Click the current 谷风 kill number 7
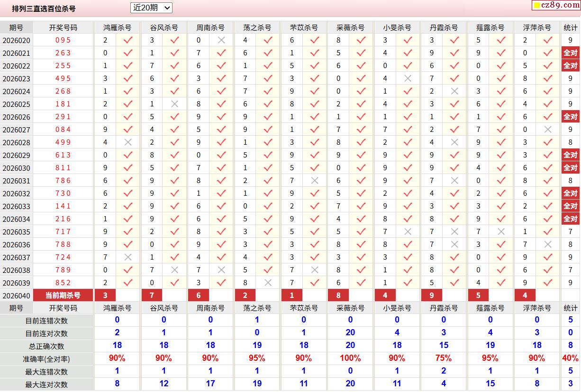Image resolution: width=581 pixels, height=392 pixels. [152, 296]
